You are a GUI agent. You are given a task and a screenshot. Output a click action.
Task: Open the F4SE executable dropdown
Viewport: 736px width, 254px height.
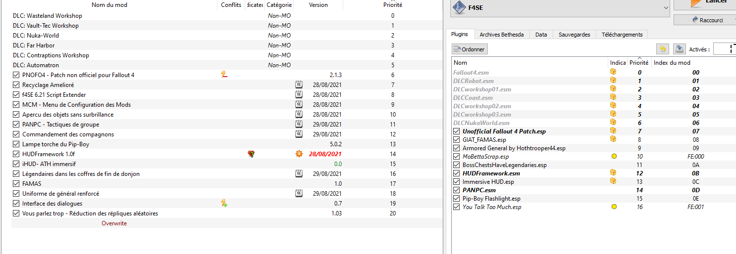tap(665, 8)
